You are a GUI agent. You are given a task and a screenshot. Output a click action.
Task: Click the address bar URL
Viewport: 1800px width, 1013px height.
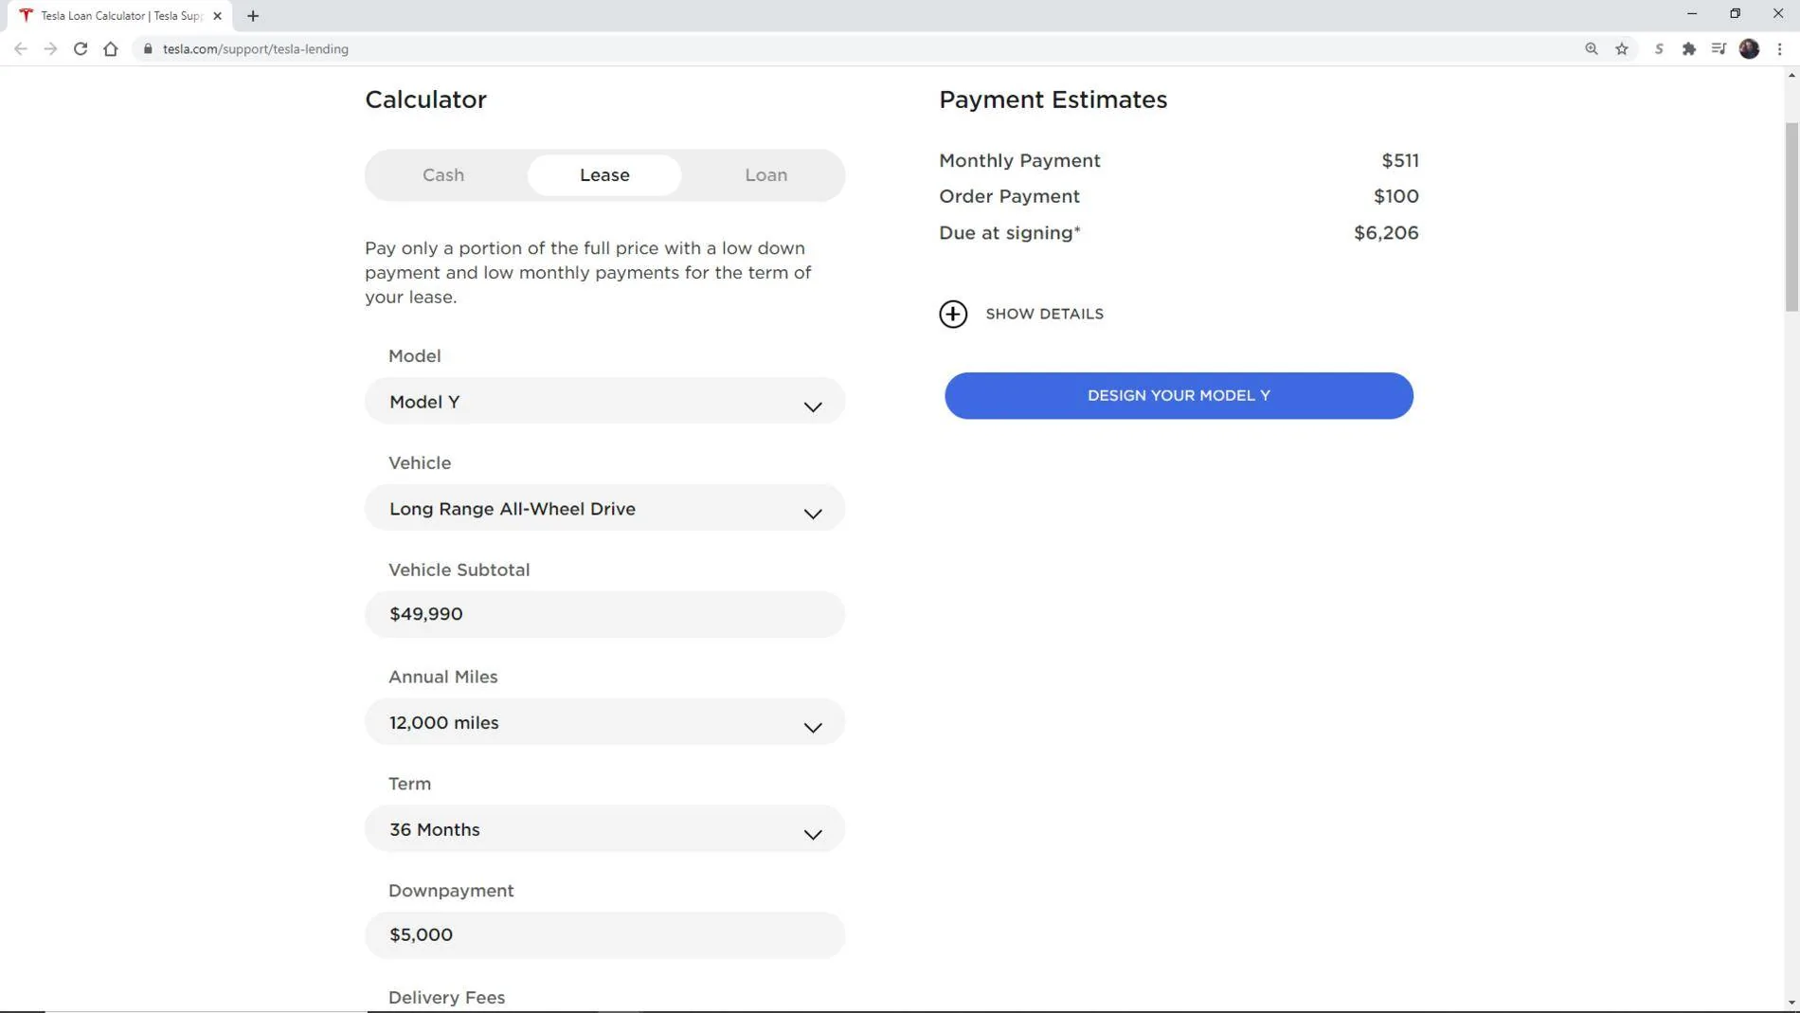256,49
